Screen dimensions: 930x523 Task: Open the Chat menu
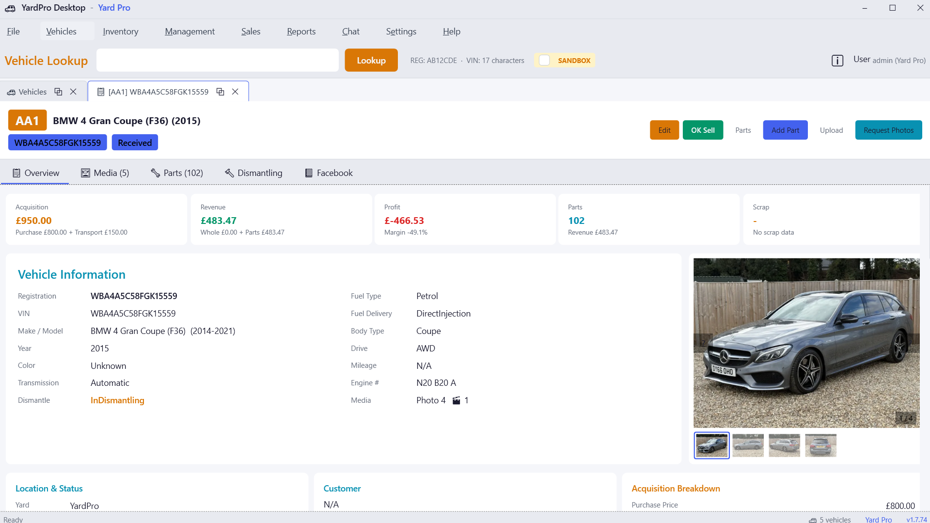351,32
